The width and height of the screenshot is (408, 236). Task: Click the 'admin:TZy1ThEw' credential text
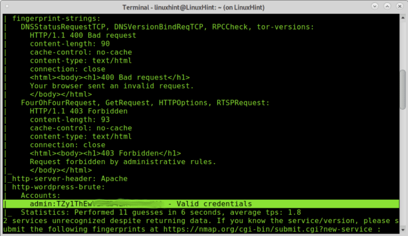(61, 204)
